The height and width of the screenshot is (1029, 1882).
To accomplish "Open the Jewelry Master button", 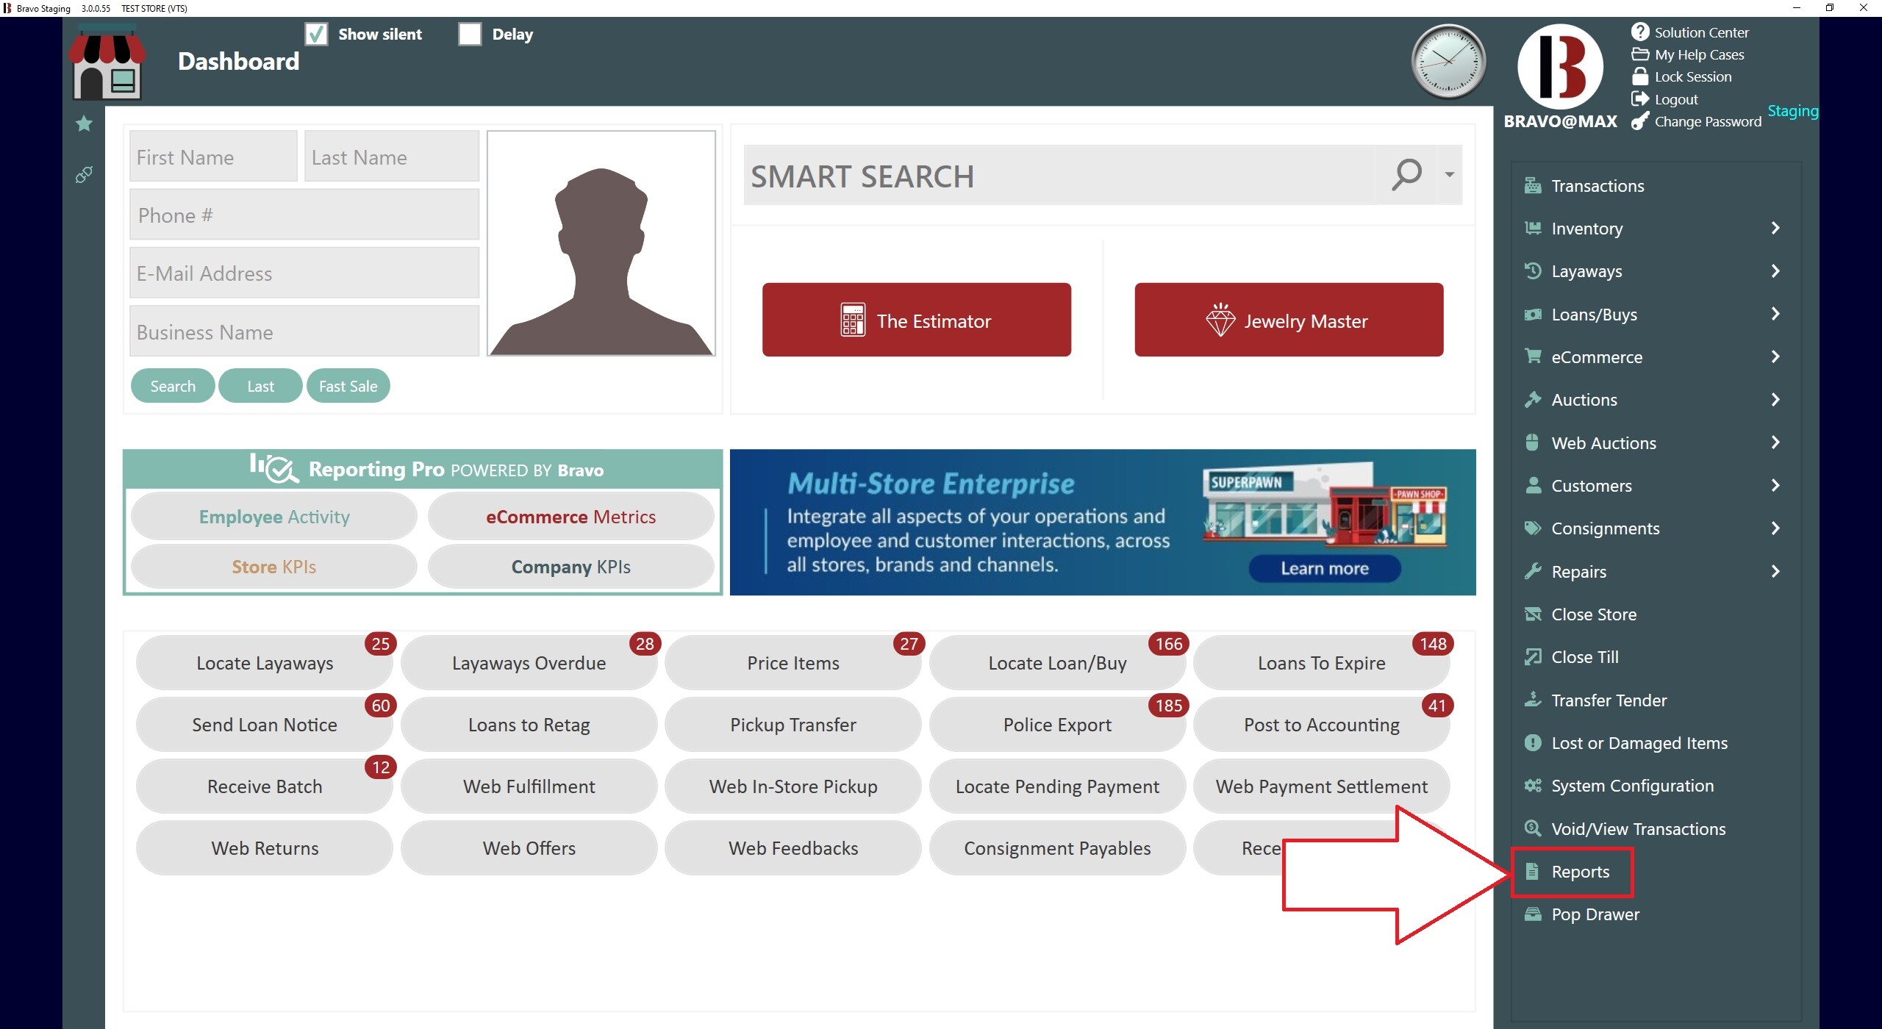I will [1289, 320].
